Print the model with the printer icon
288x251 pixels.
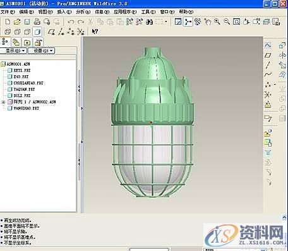(37, 21)
